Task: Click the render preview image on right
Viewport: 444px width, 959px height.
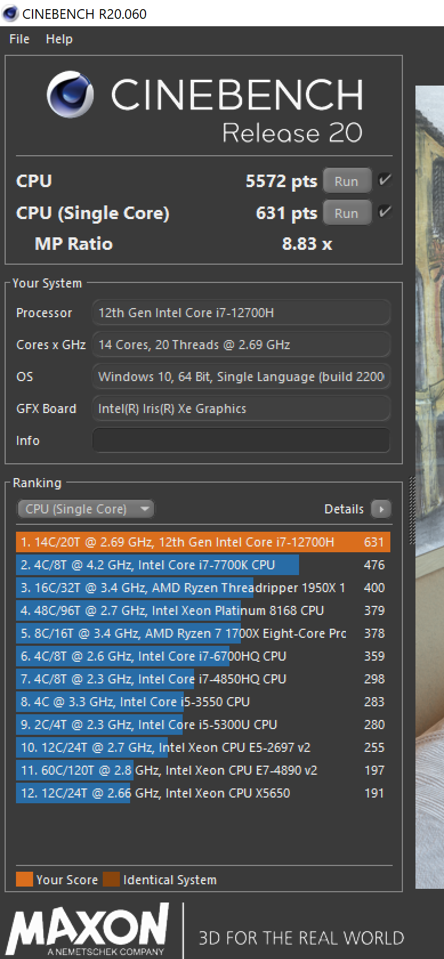Action: [x=430, y=487]
